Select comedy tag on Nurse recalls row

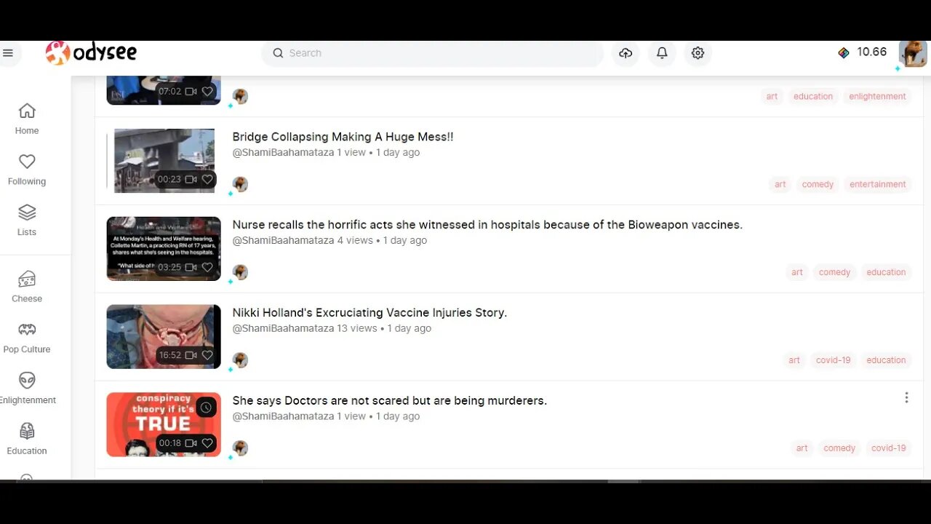(x=834, y=272)
